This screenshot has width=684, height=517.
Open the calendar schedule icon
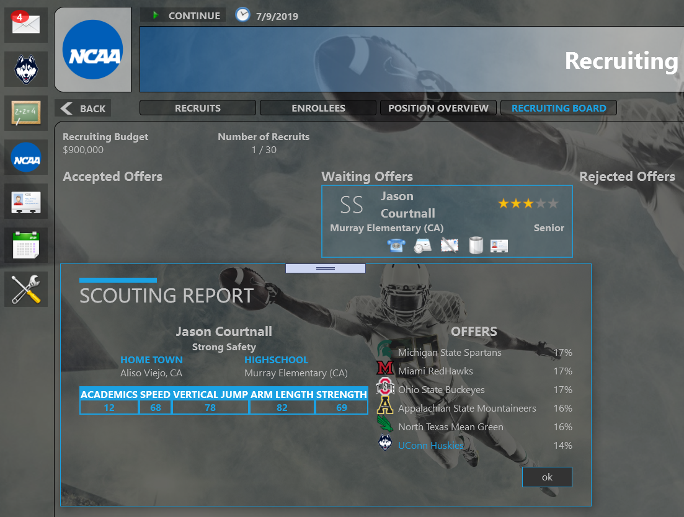coord(26,245)
